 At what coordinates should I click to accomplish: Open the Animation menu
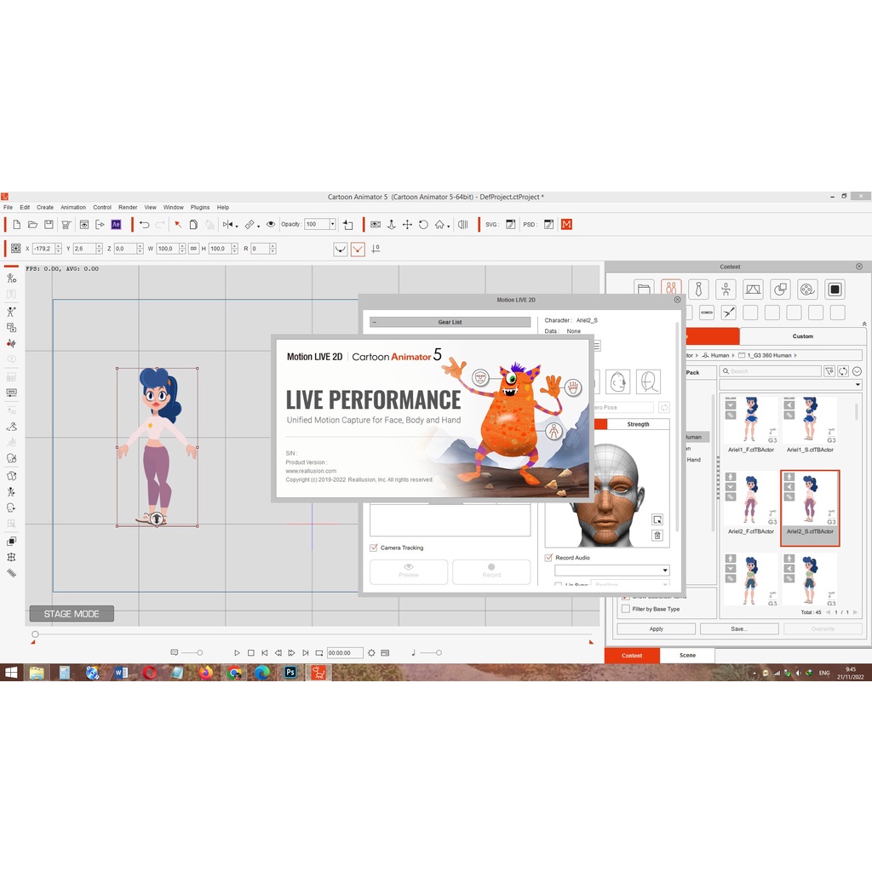pyautogui.click(x=73, y=208)
